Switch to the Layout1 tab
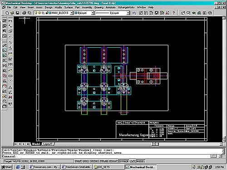The image size is (227, 170). (x=48, y=144)
